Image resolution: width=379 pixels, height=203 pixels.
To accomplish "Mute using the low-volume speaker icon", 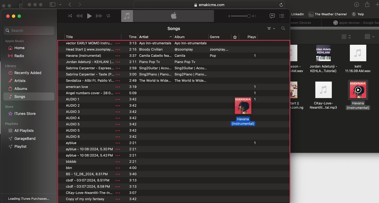I will 229,16.
